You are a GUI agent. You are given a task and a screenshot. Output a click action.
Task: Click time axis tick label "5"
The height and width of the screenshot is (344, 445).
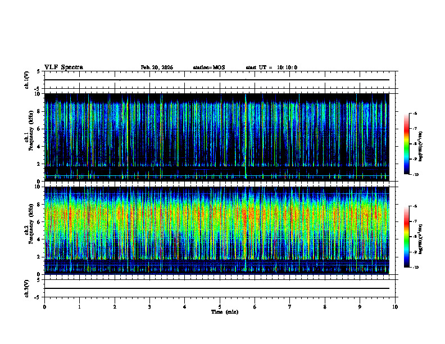tap(220, 307)
